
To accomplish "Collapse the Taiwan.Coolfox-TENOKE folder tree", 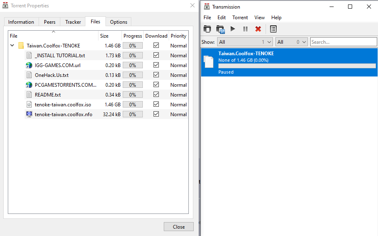I will click(12, 45).
